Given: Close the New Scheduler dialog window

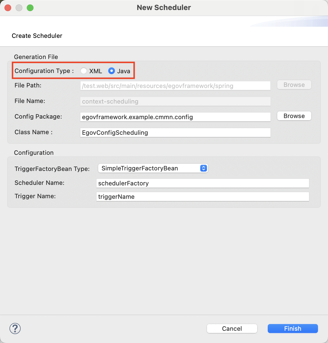Looking at the screenshot, I should point(8,8).
